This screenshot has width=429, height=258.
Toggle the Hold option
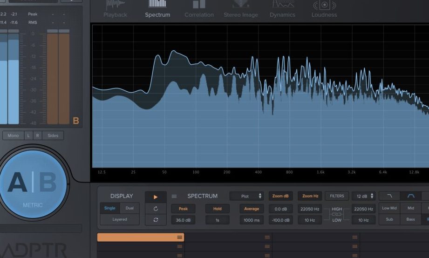pos(218,209)
